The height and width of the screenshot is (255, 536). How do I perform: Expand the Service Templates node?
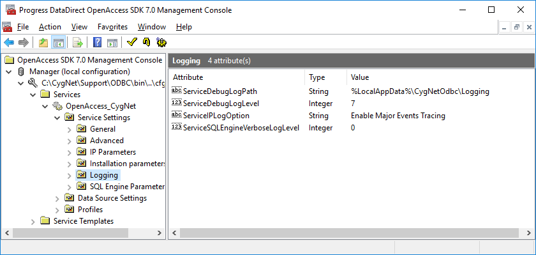click(x=33, y=222)
